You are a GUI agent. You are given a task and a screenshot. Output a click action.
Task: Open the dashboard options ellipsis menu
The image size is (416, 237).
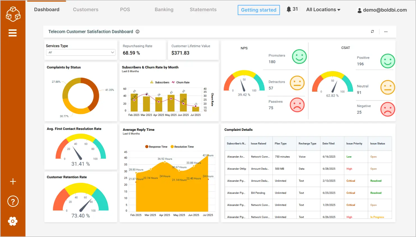click(386, 32)
